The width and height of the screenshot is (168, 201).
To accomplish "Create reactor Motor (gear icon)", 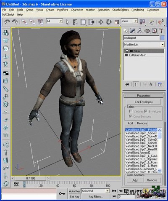I will pos(6,105).
